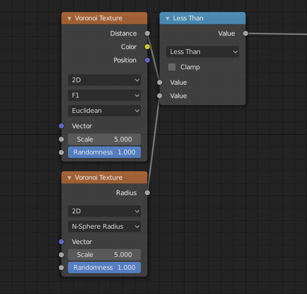
Task: Open the Euclidean distance metric dropdown
Action: (104, 110)
